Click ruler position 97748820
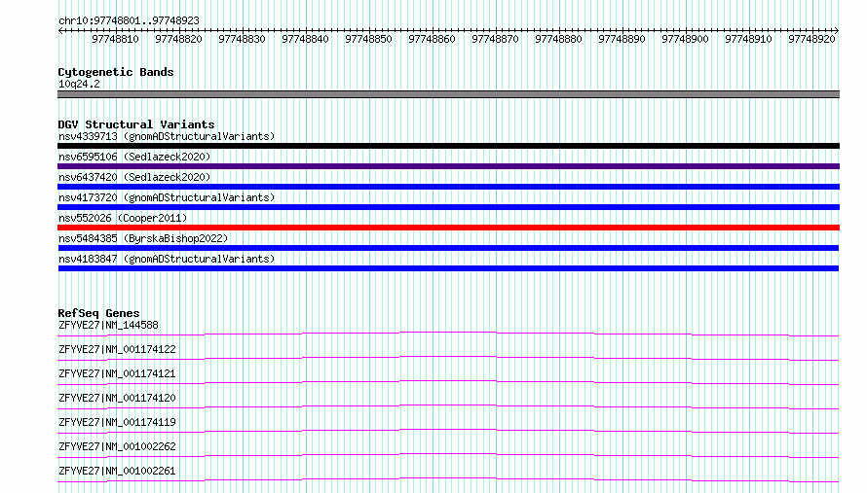Viewport: 867px width, 493px height. (178, 39)
